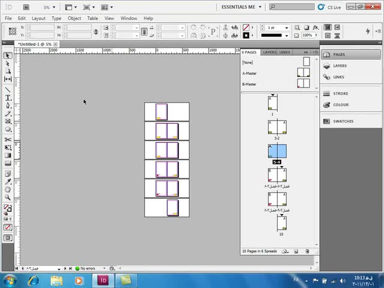Image resolution: width=384 pixels, height=288 pixels.
Task: Open STROKE panel from dock
Action: (x=350, y=94)
